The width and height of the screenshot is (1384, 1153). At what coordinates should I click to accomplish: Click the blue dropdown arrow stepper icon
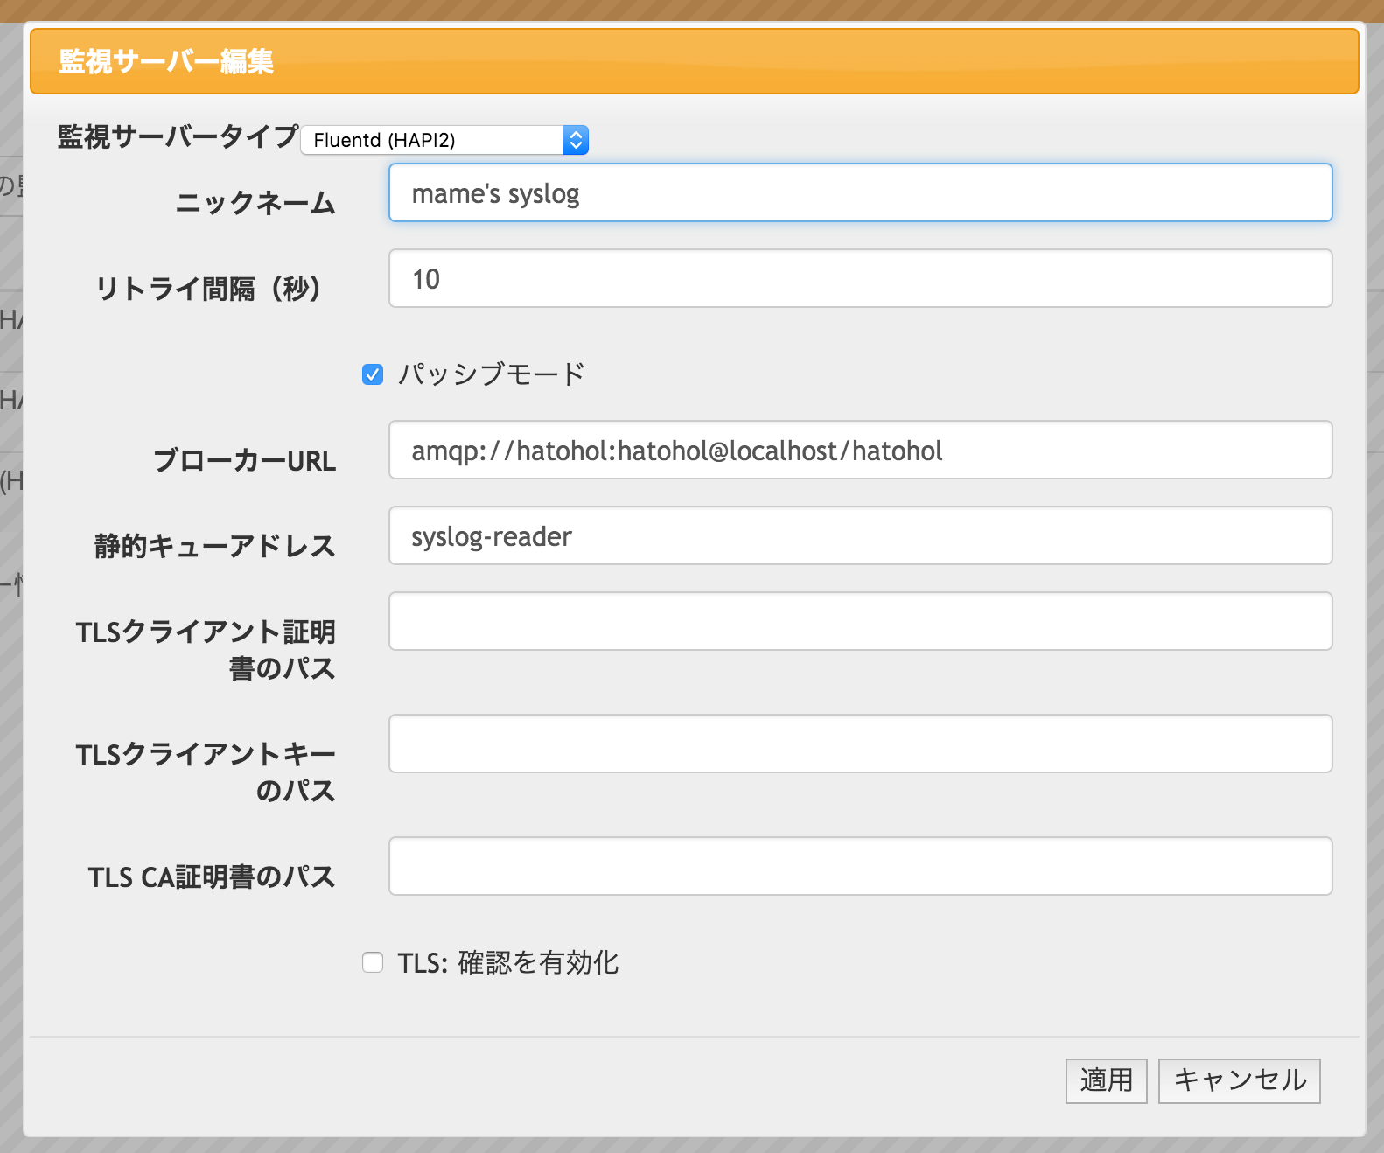click(576, 140)
